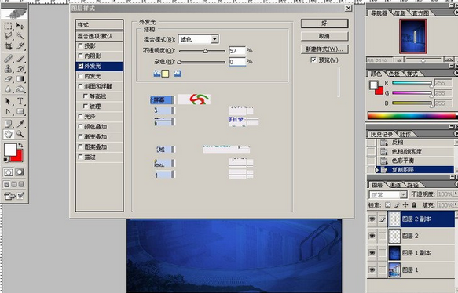
Task: Uncheck the 预览 preview checkbox
Action: [x=313, y=60]
